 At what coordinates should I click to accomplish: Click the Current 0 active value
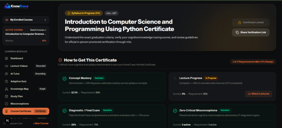click(x=186, y=125)
